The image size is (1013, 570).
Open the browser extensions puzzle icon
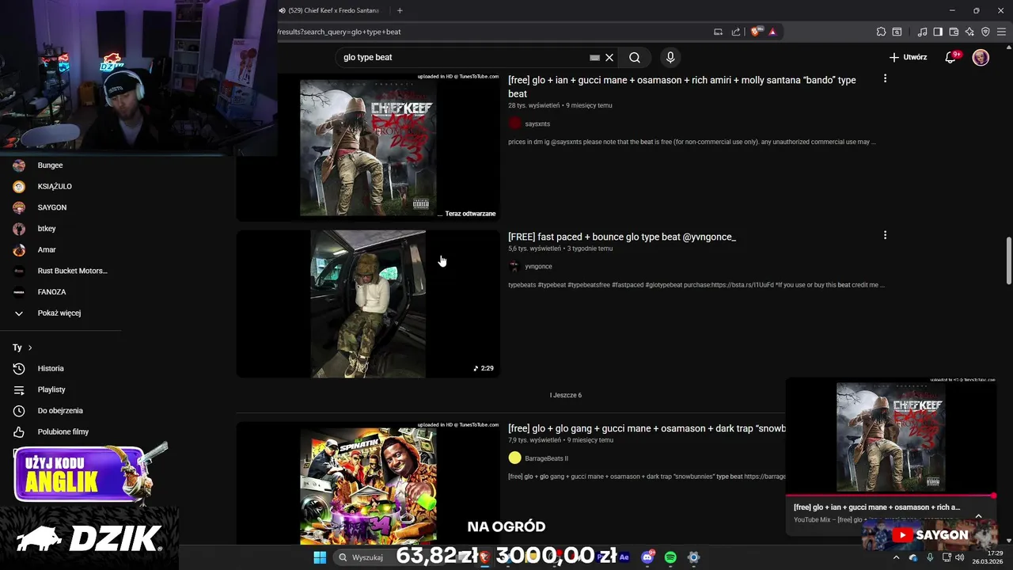[x=881, y=32]
